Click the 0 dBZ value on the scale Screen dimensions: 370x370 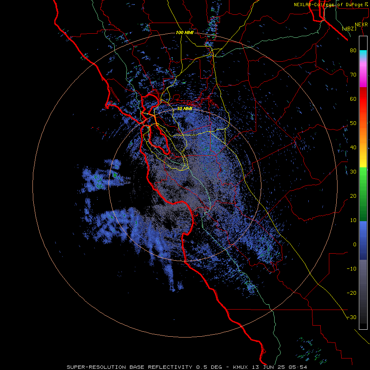(355, 245)
